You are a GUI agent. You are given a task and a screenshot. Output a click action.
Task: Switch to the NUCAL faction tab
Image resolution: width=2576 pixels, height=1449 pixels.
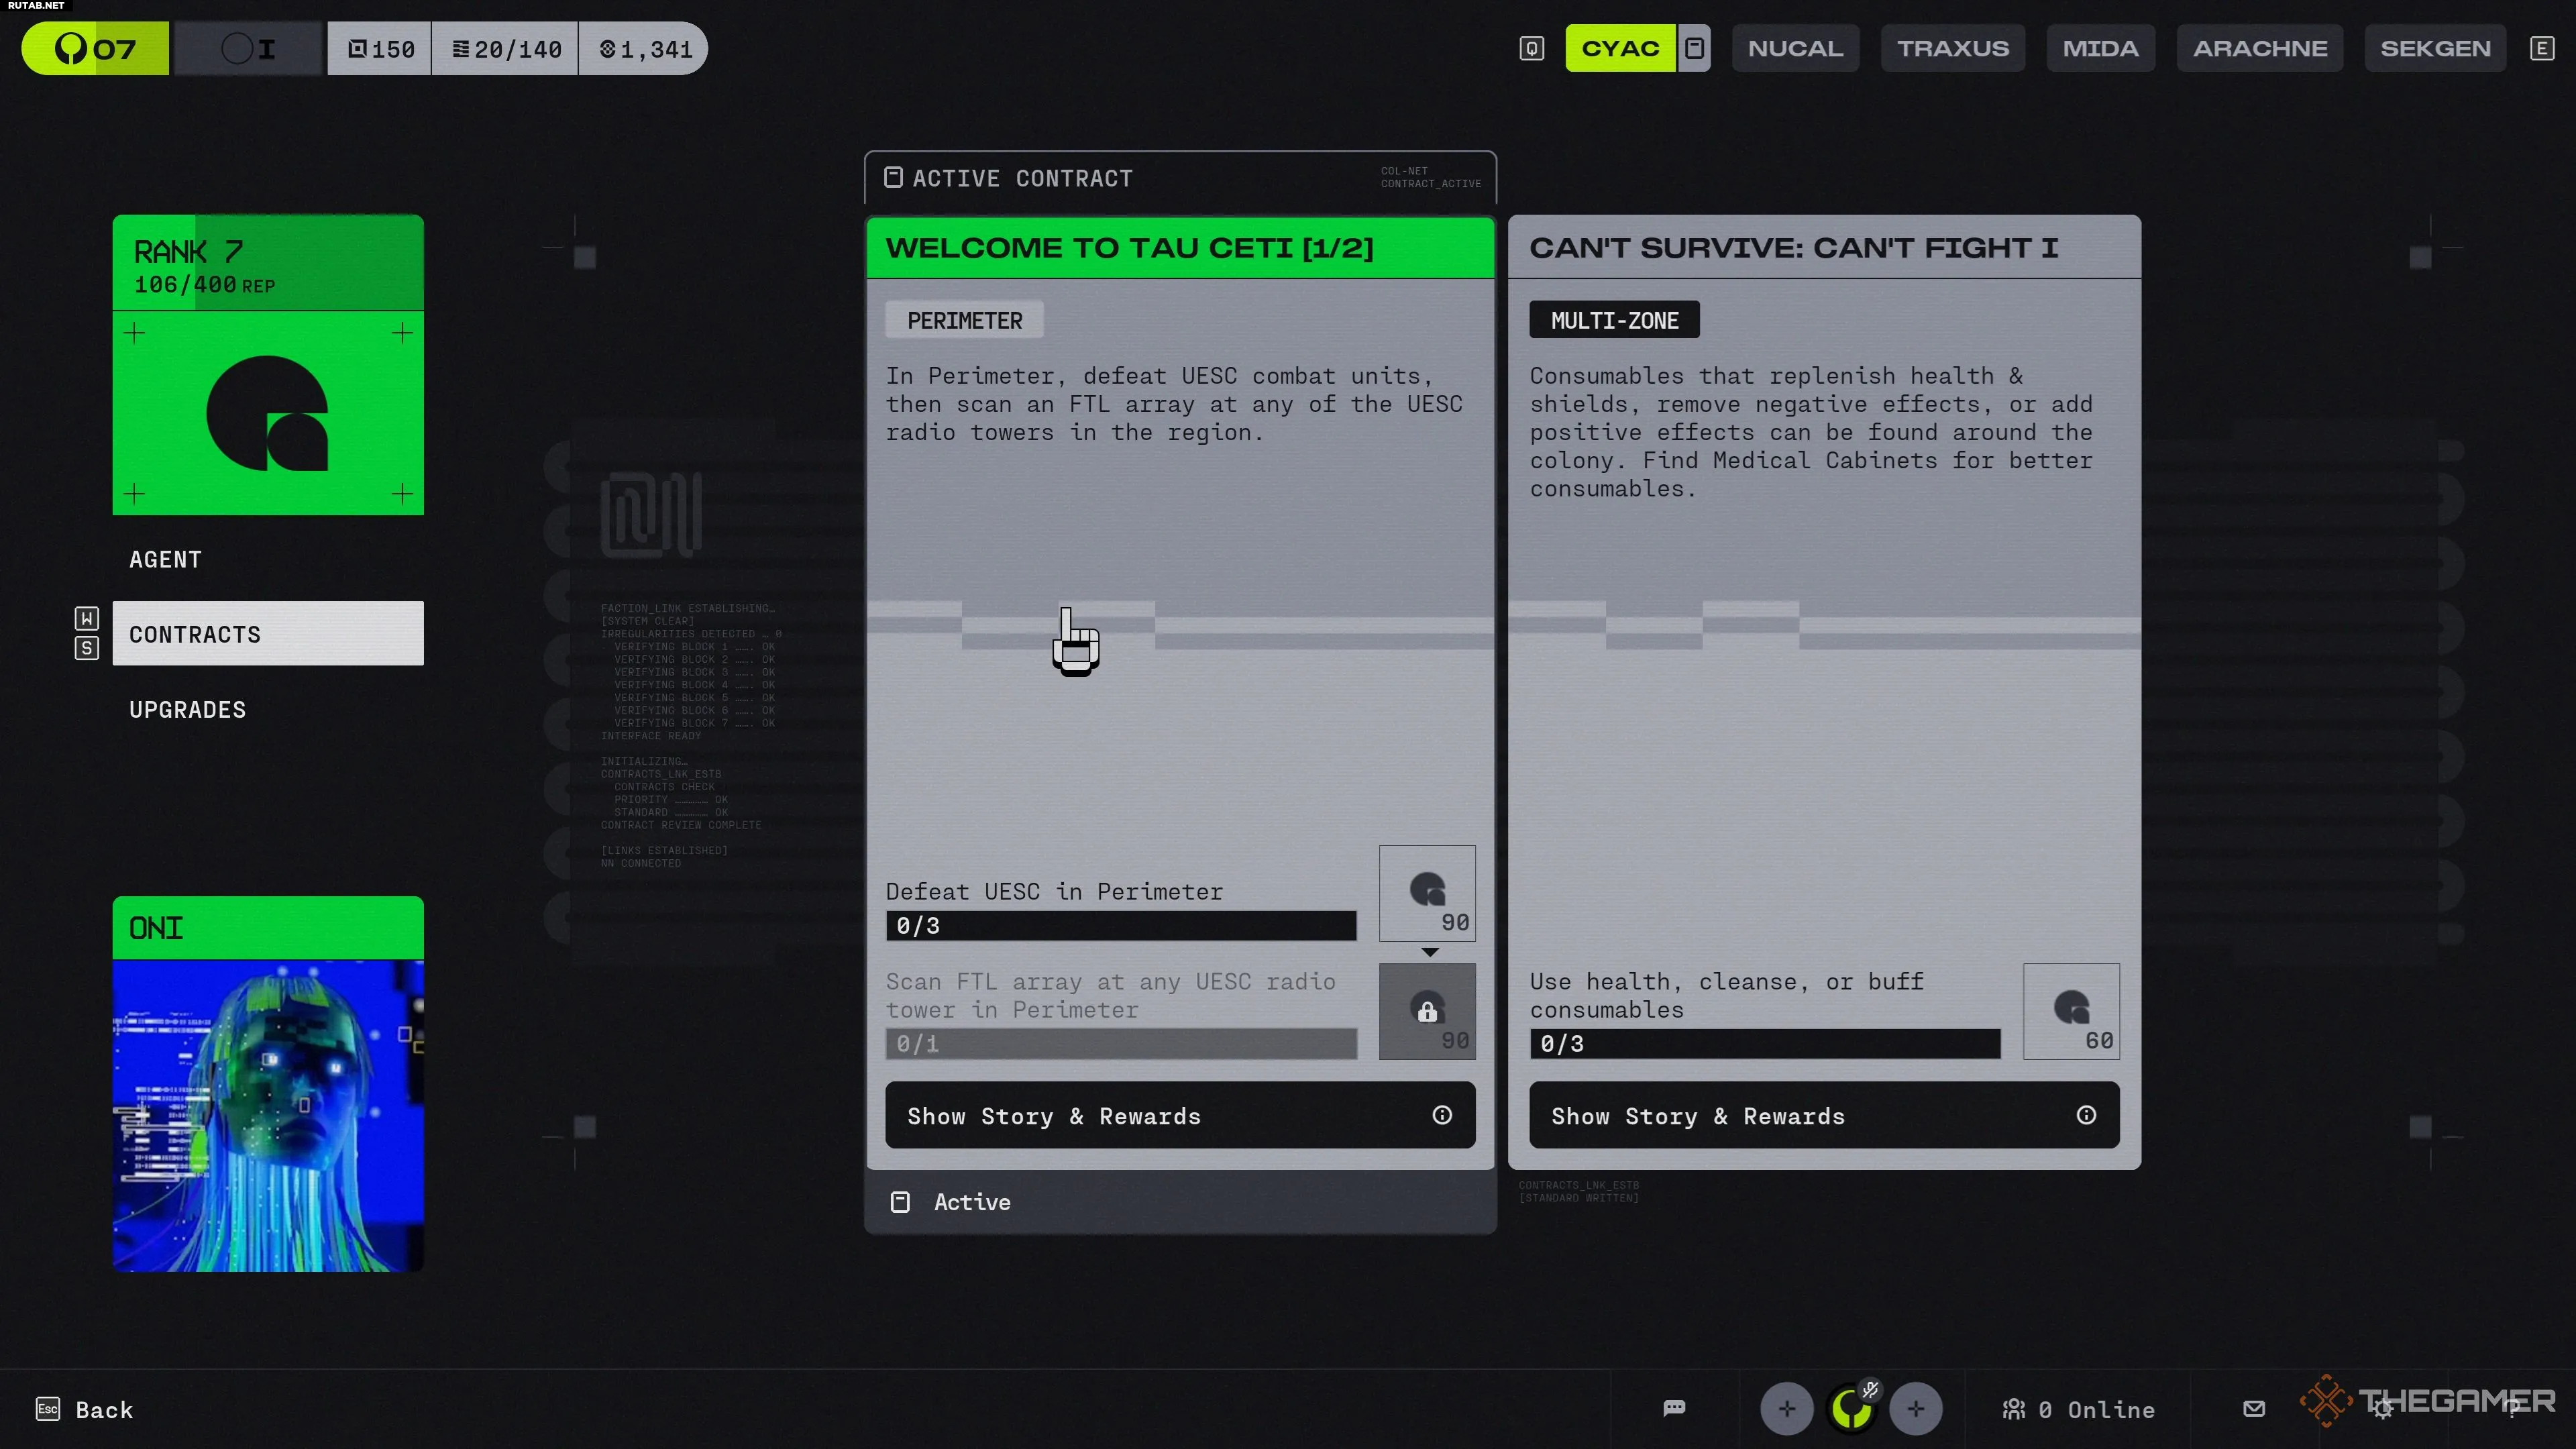[1795, 48]
